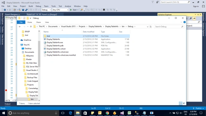Click the Chrome icon on the taskbar
This screenshot has height=116, width=206.
(x=107, y=113)
